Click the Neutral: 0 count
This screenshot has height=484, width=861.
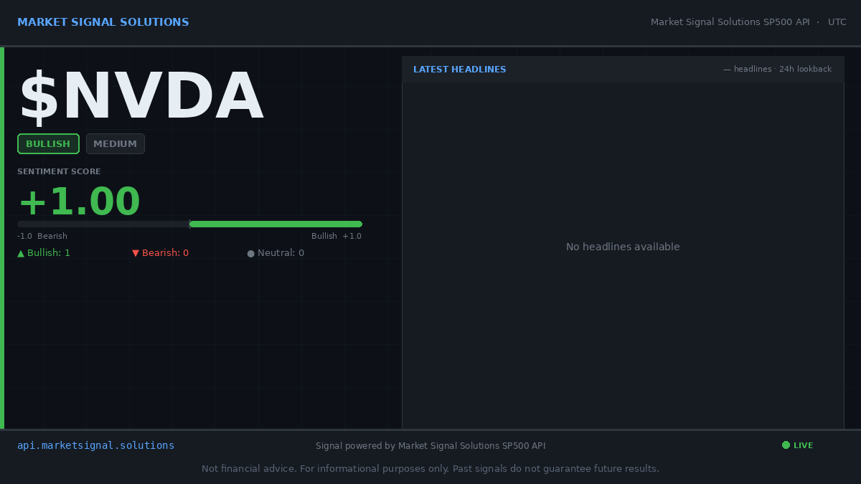click(x=276, y=253)
